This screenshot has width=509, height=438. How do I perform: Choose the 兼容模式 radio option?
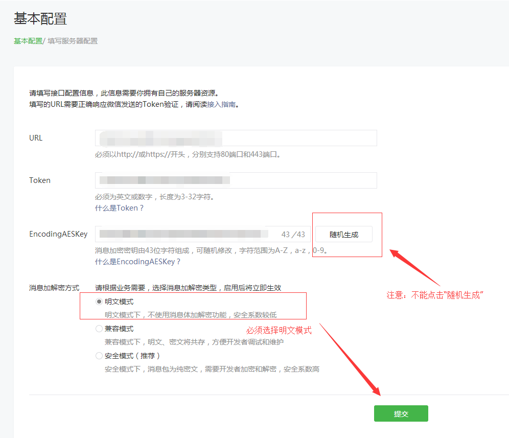[99, 329]
